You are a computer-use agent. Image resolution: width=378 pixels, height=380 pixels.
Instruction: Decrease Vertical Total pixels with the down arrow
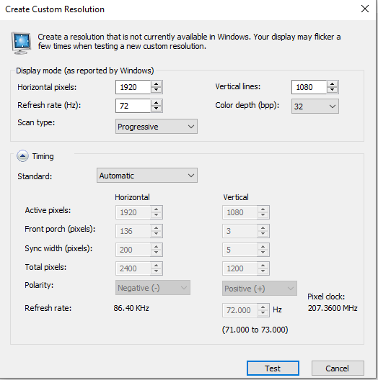click(x=263, y=271)
